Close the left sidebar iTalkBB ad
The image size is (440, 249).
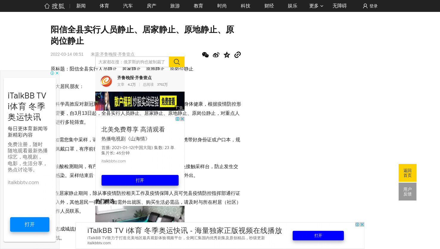tap(57, 73)
